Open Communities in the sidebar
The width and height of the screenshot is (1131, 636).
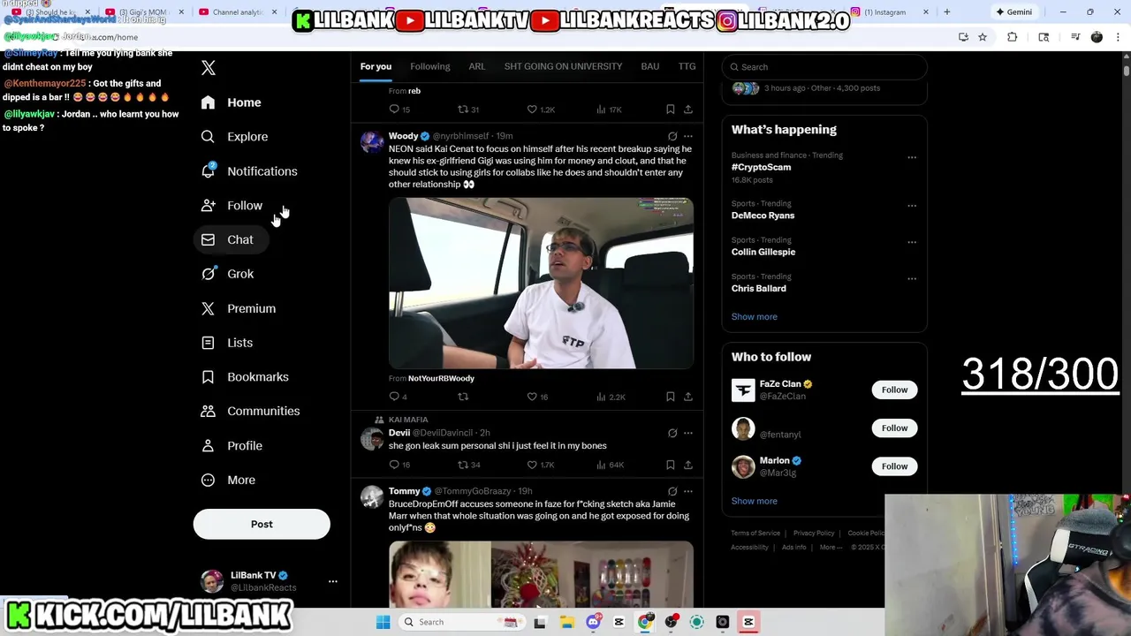coord(251,411)
